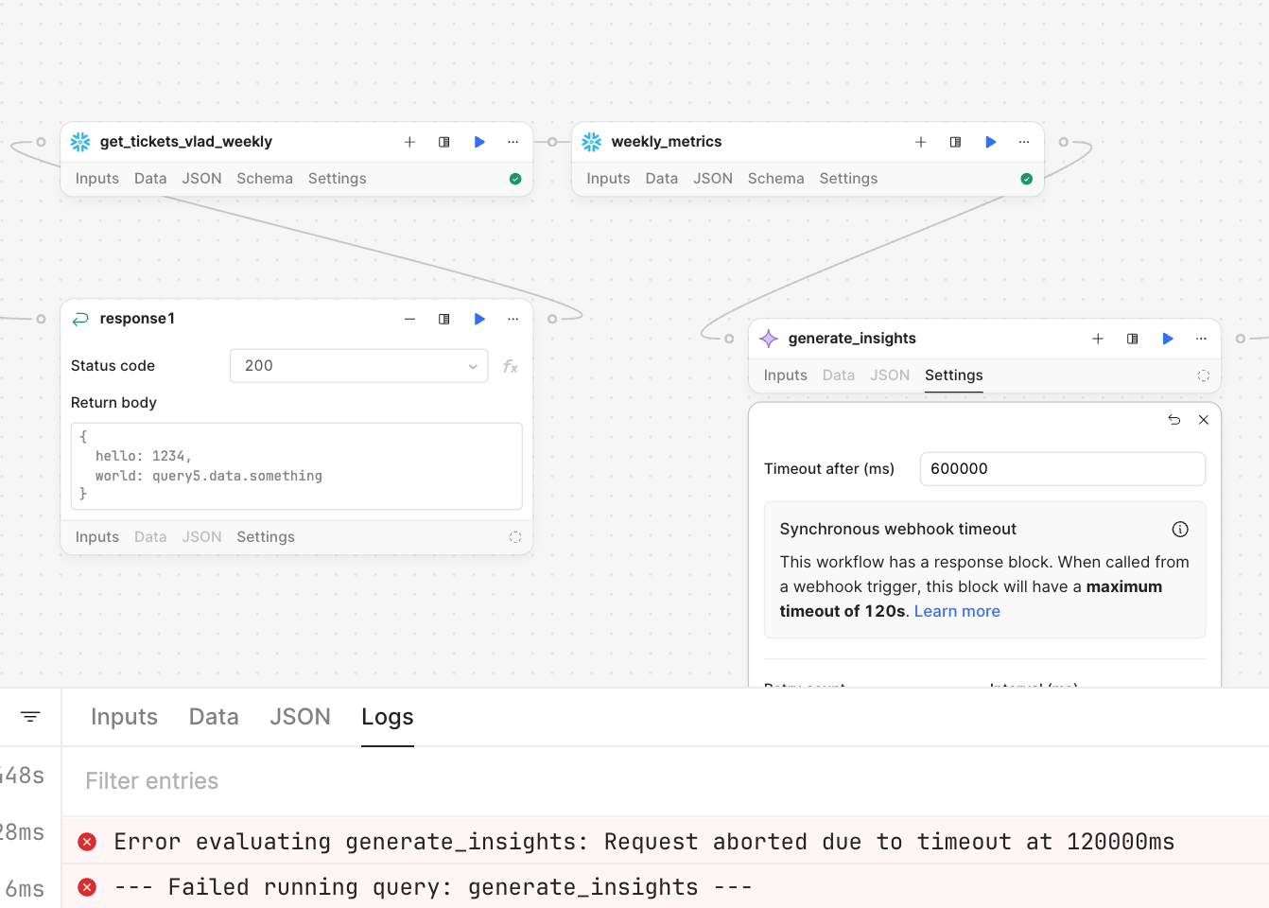Edit the Return body code editor

tap(296, 466)
